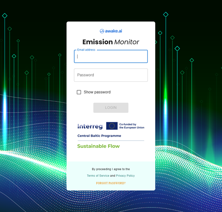The height and width of the screenshot is (212, 222).
Task: Focus the Email address input field
Action: [111, 57]
